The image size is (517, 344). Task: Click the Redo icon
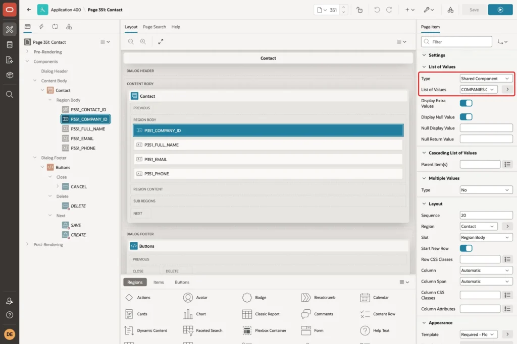point(389,10)
